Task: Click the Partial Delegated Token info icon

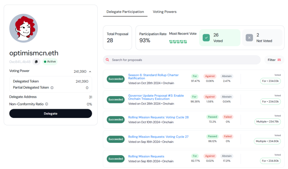Action: click(x=52, y=88)
